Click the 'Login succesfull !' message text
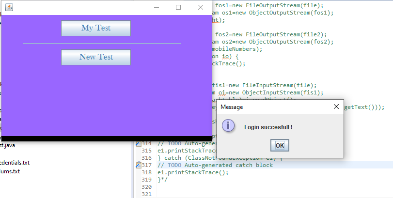This screenshot has width=393, height=198. tap(268, 127)
